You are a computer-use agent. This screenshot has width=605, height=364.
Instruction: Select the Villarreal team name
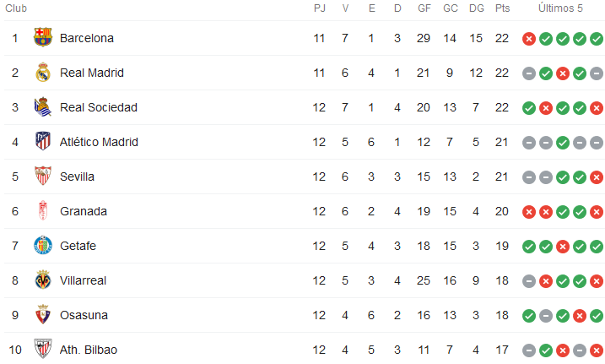coord(83,280)
